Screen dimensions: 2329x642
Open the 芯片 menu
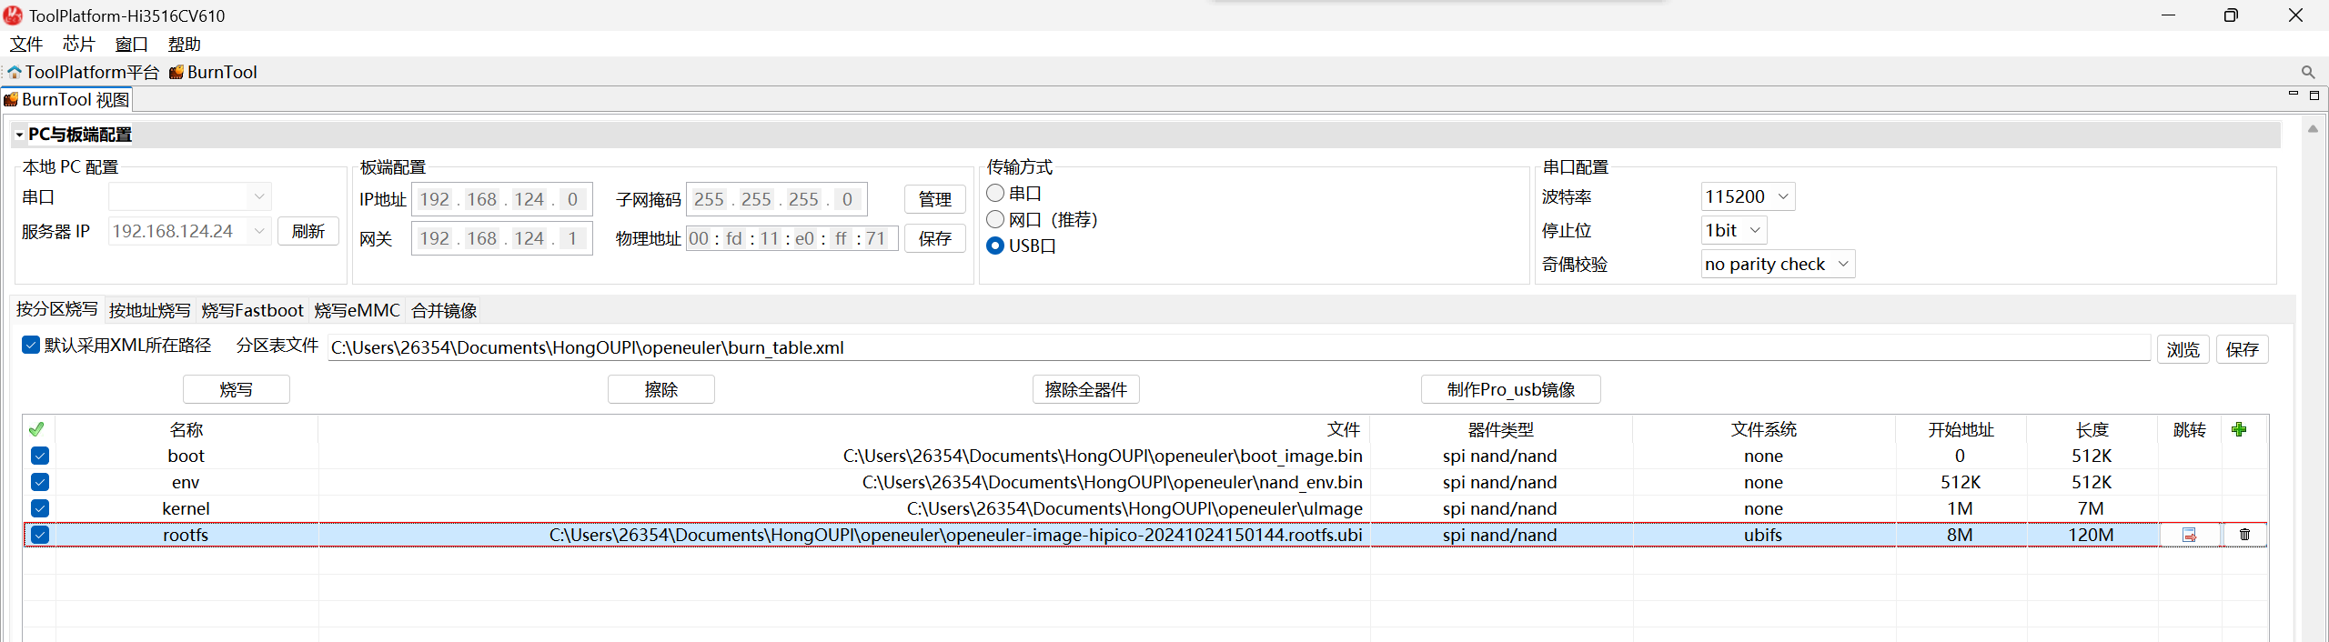pyautogui.click(x=78, y=44)
